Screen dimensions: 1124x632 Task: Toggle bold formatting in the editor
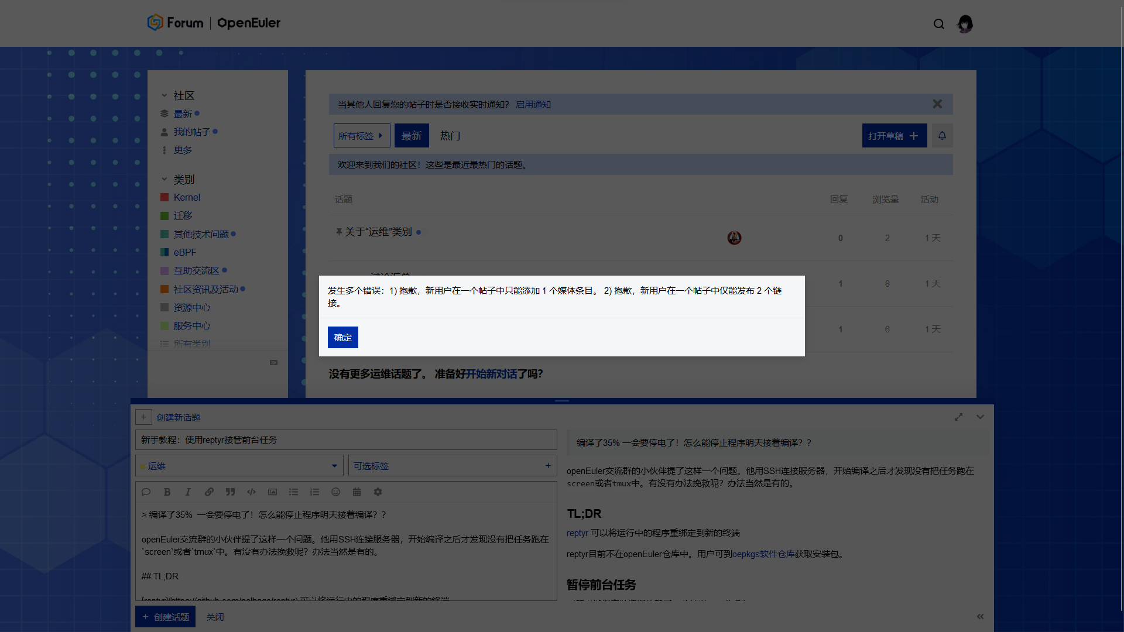[167, 492]
